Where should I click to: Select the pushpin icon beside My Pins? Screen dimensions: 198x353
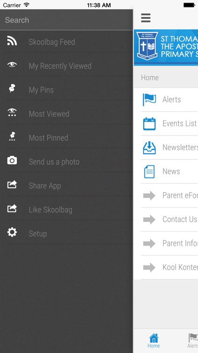point(12,88)
